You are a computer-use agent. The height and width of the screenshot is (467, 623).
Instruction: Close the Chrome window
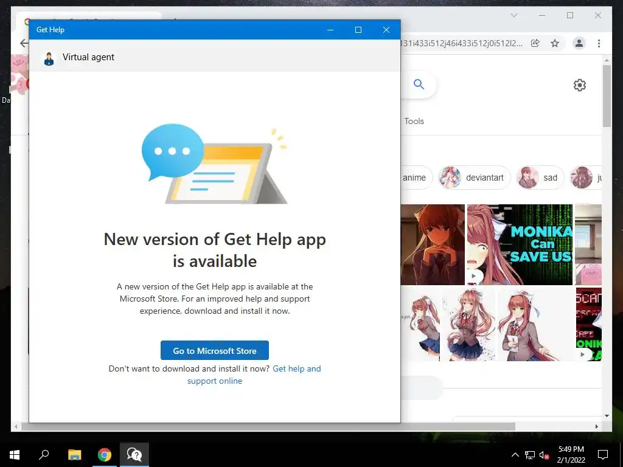pos(598,15)
